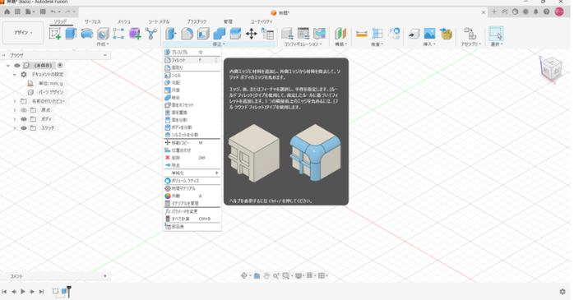Open the デザイン workspace dropdown
Viewport: 574px width, 300px height.
(23, 33)
